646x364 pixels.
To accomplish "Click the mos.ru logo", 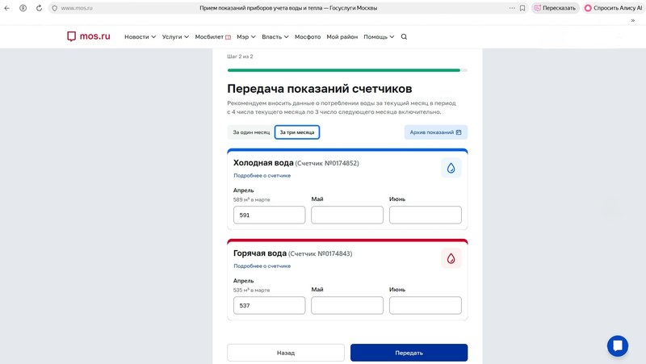I will (88, 36).
